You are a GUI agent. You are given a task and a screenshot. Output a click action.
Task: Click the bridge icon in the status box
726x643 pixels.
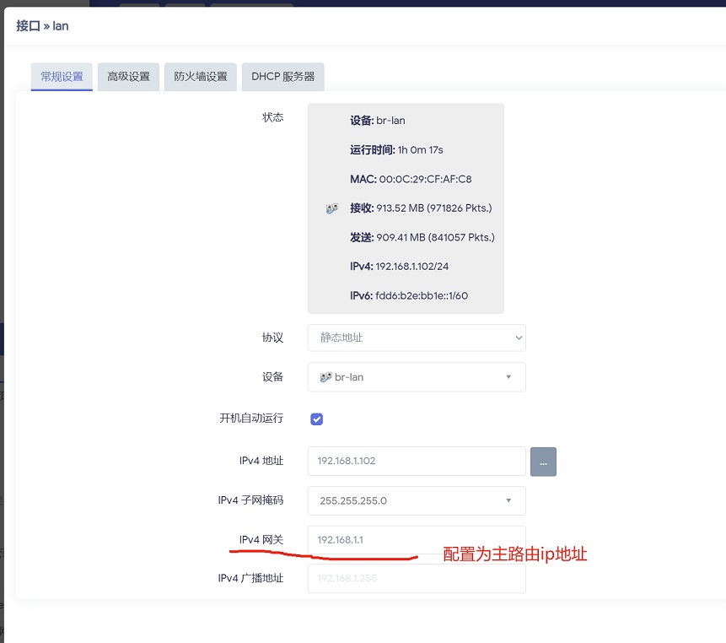(332, 208)
